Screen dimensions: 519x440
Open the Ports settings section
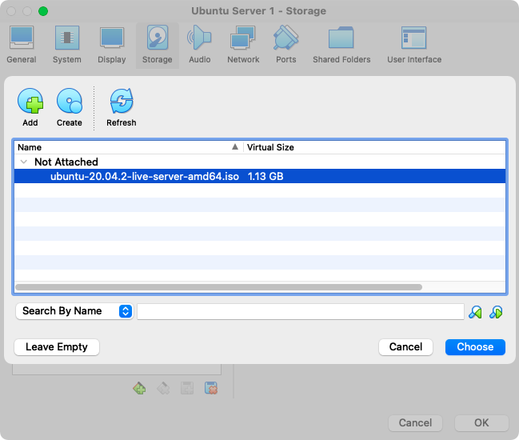285,44
